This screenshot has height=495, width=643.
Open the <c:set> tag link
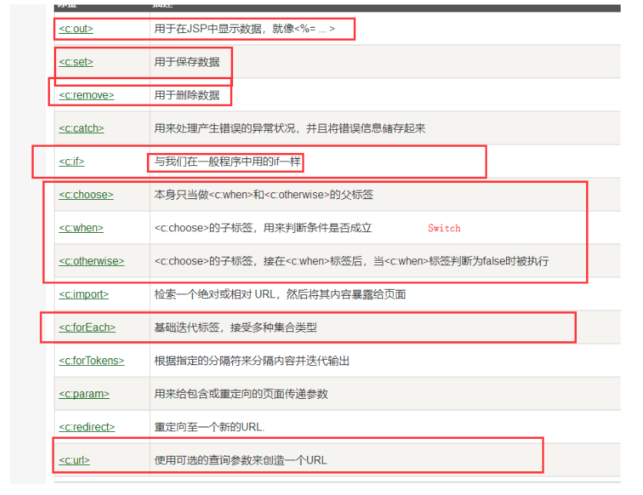76,62
